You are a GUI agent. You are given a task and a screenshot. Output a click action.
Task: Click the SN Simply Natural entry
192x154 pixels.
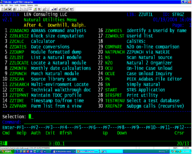(x=129, y=85)
